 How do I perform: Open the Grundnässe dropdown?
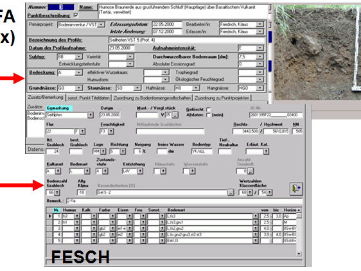(x=79, y=88)
